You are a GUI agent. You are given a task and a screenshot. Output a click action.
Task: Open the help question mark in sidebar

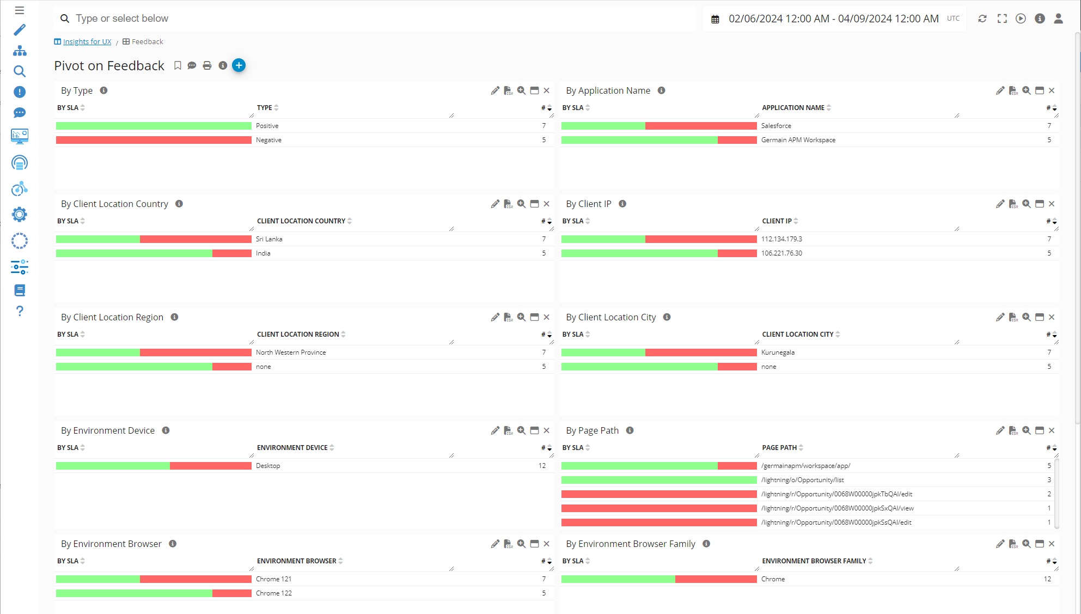20,311
